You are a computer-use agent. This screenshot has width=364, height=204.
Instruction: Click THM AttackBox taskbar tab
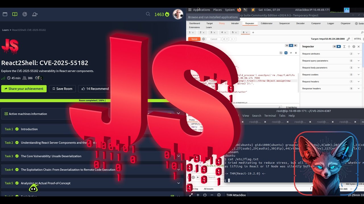(x=236, y=195)
